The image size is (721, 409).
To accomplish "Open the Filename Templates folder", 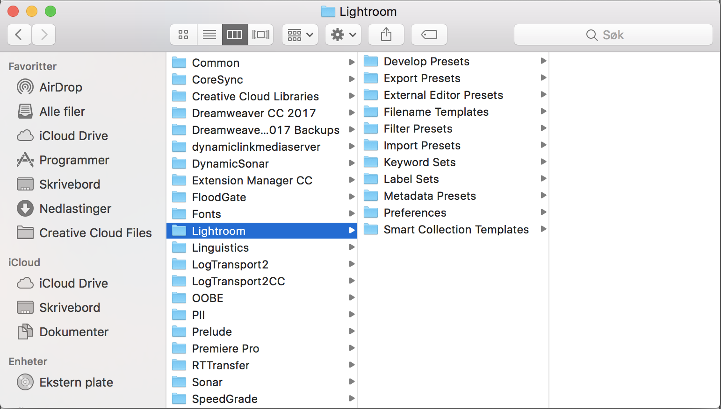I will pos(453,112).
